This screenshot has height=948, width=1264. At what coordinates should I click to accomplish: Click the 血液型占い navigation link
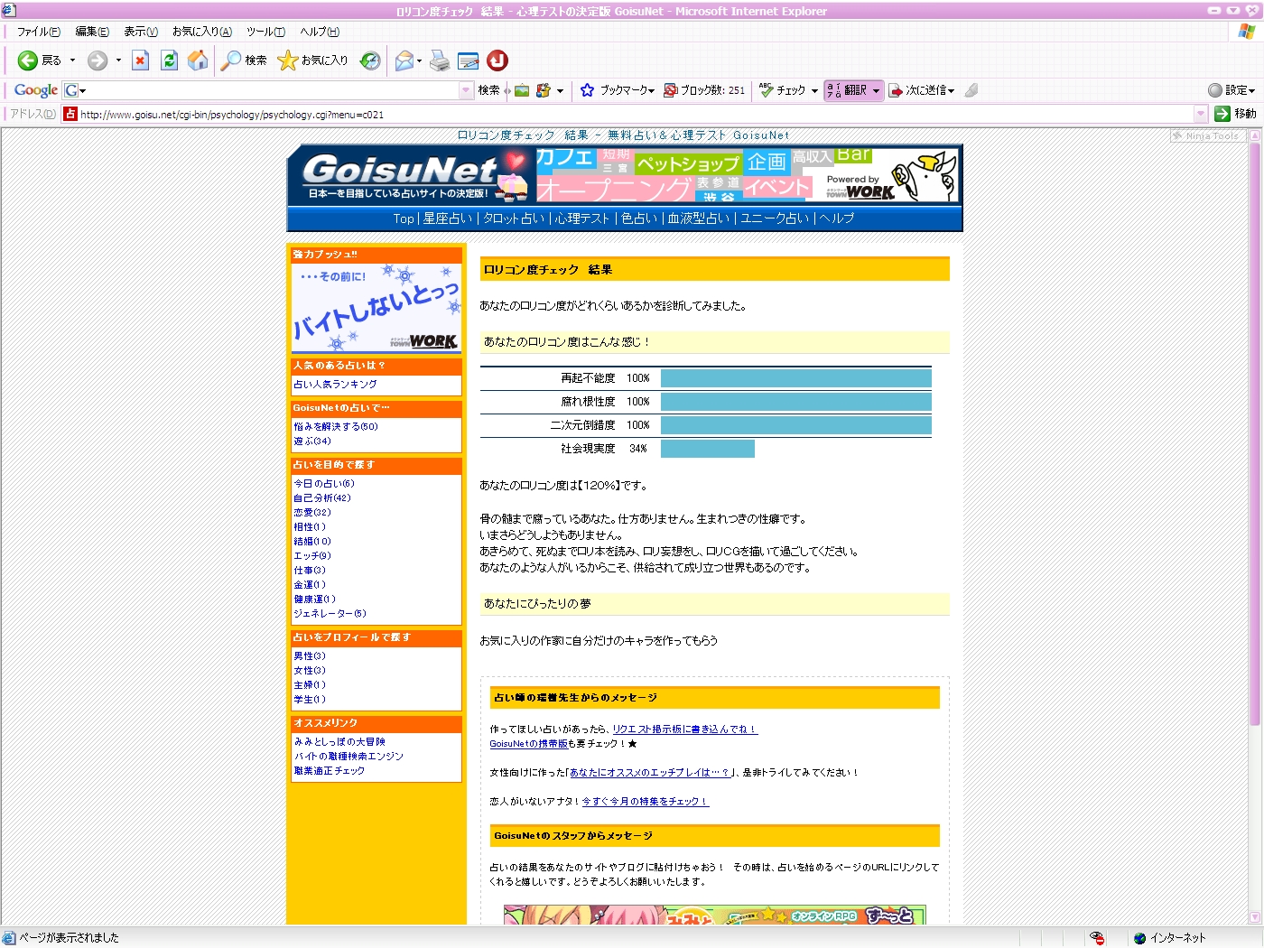point(699,218)
